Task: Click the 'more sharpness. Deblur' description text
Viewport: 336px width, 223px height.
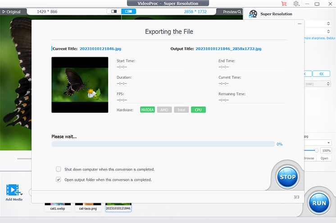Action: click(x=320, y=38)
